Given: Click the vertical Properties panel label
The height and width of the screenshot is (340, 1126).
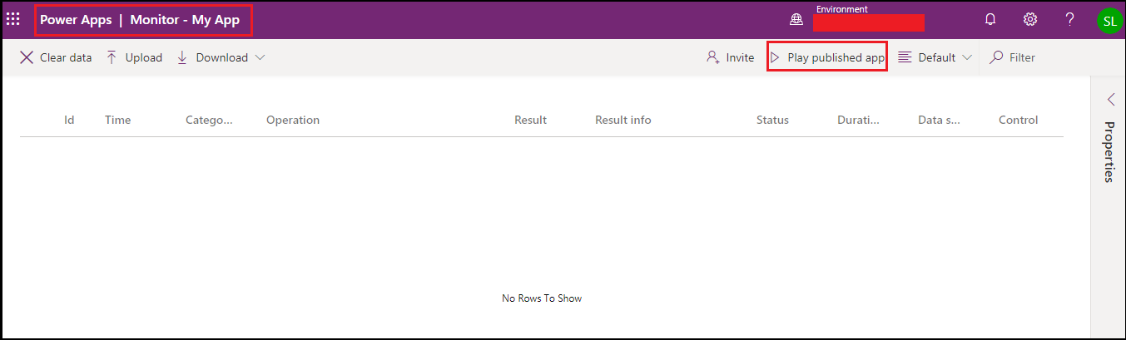Looking at the screenshot, I should (1109, 152).
